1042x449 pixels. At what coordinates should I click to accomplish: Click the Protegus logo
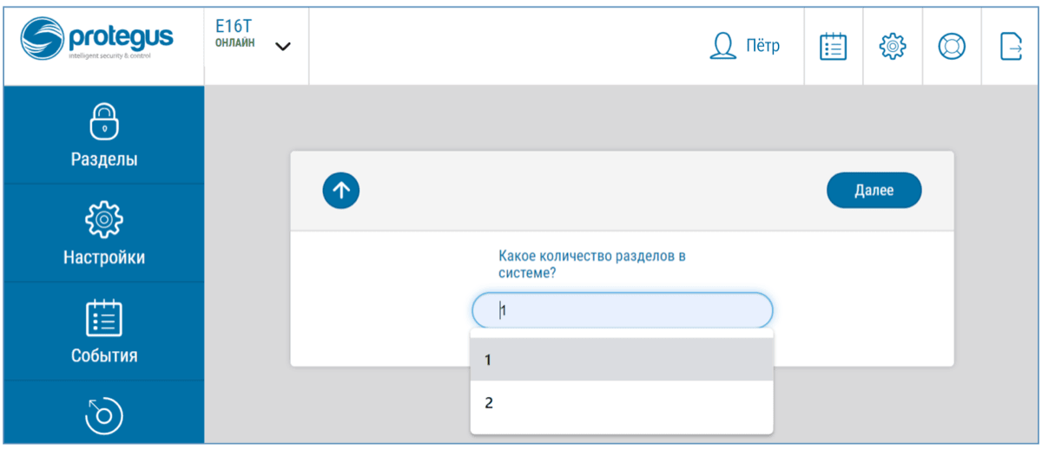[x=97, y=42]
